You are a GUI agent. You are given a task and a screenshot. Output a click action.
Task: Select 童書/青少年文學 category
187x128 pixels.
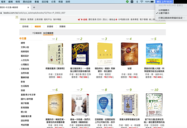(x=28, y=95)
